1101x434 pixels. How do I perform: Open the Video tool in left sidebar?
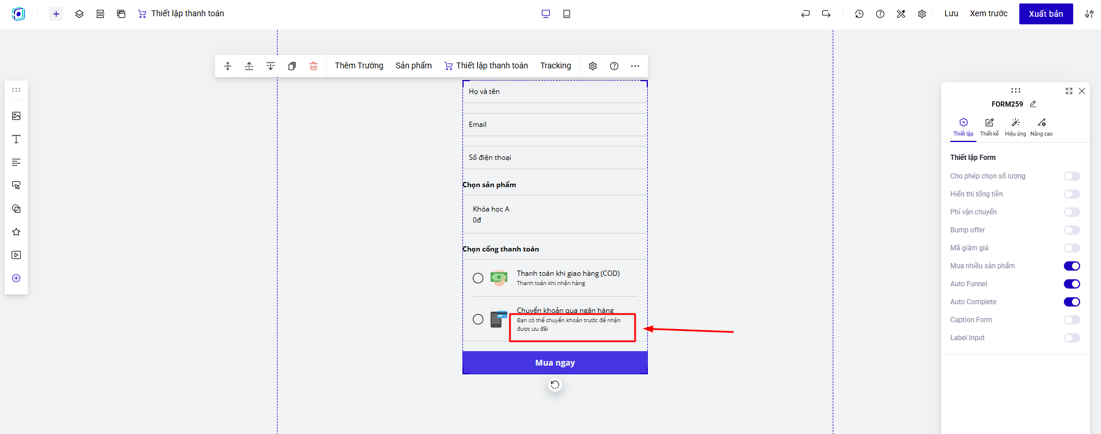coord(16,255)
